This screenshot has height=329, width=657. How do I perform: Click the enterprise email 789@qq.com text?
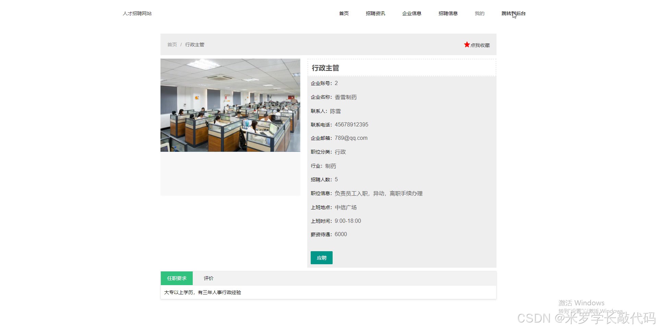pyautogui.click(x=351, y=138)
